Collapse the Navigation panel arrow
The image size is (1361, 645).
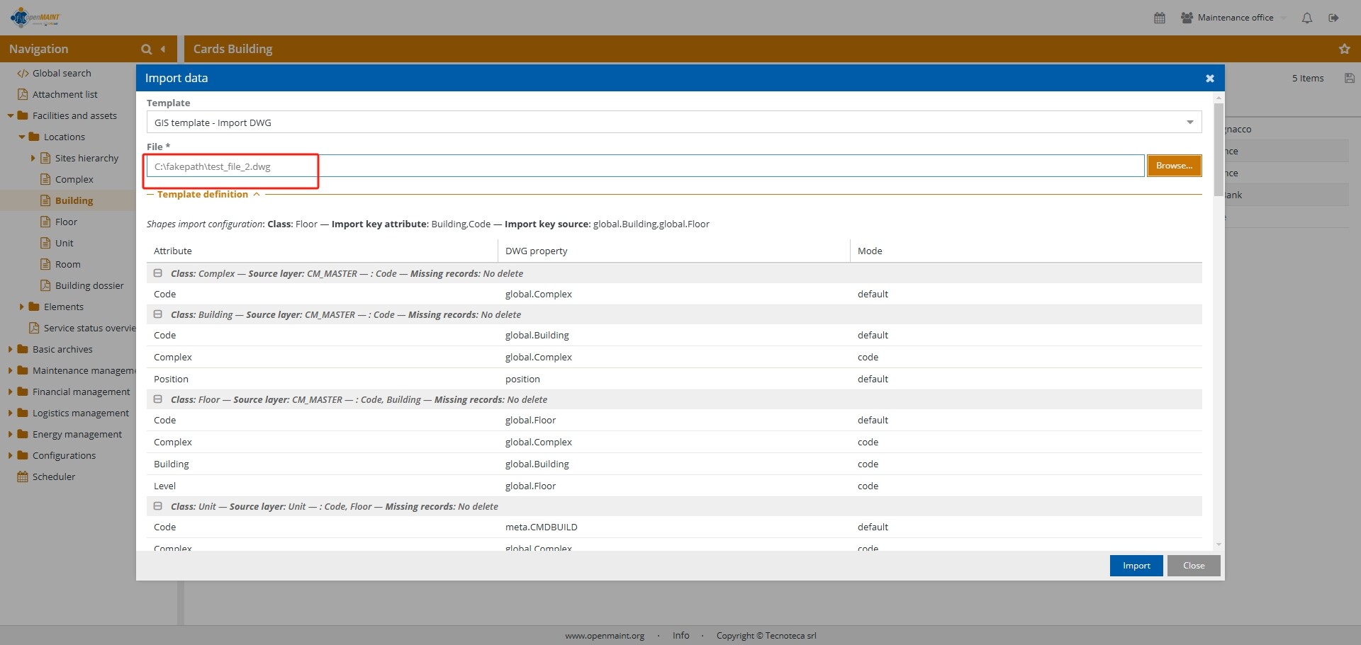pyautogui.click(x=163, y=49)
